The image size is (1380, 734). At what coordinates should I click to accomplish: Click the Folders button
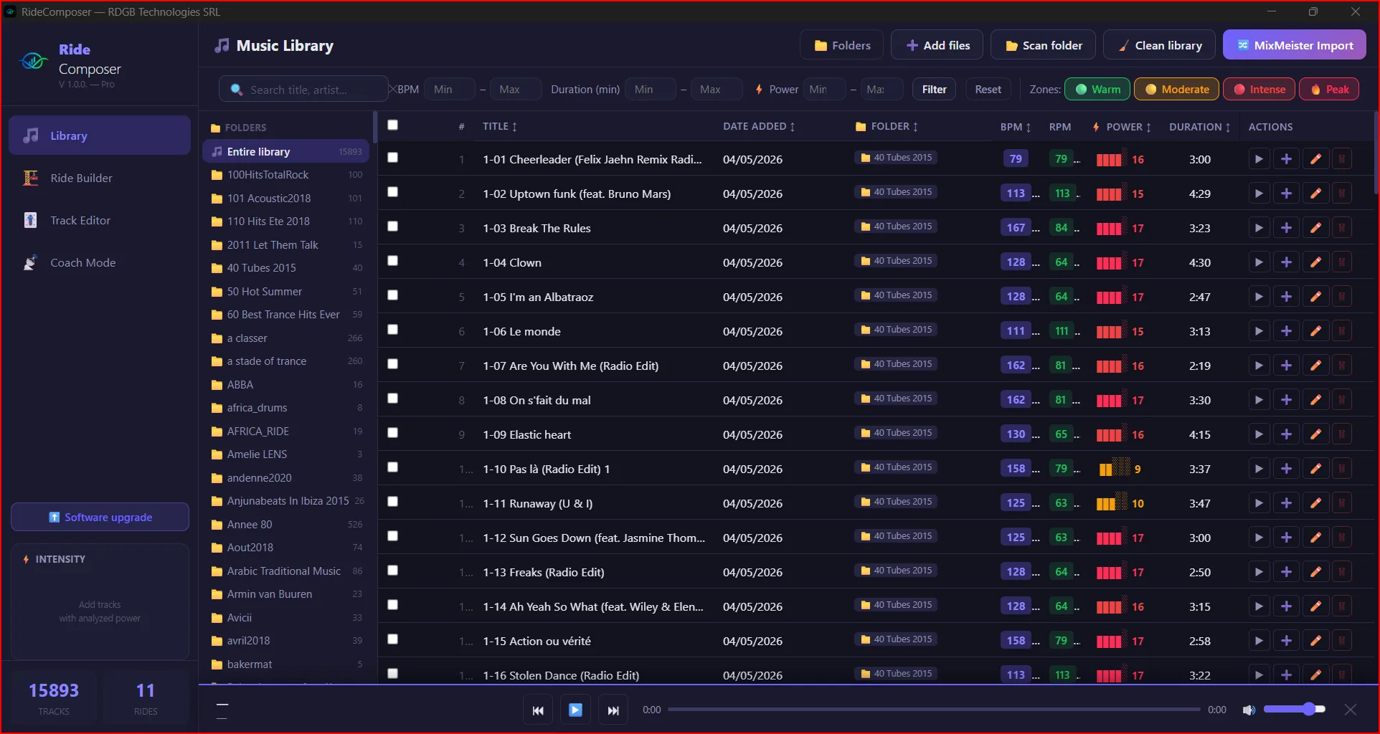tap(843, 45)
